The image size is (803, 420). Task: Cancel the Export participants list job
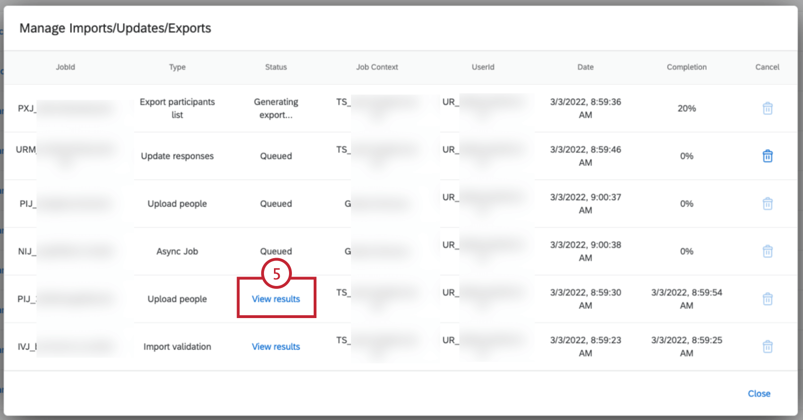[x=768, y=109]
